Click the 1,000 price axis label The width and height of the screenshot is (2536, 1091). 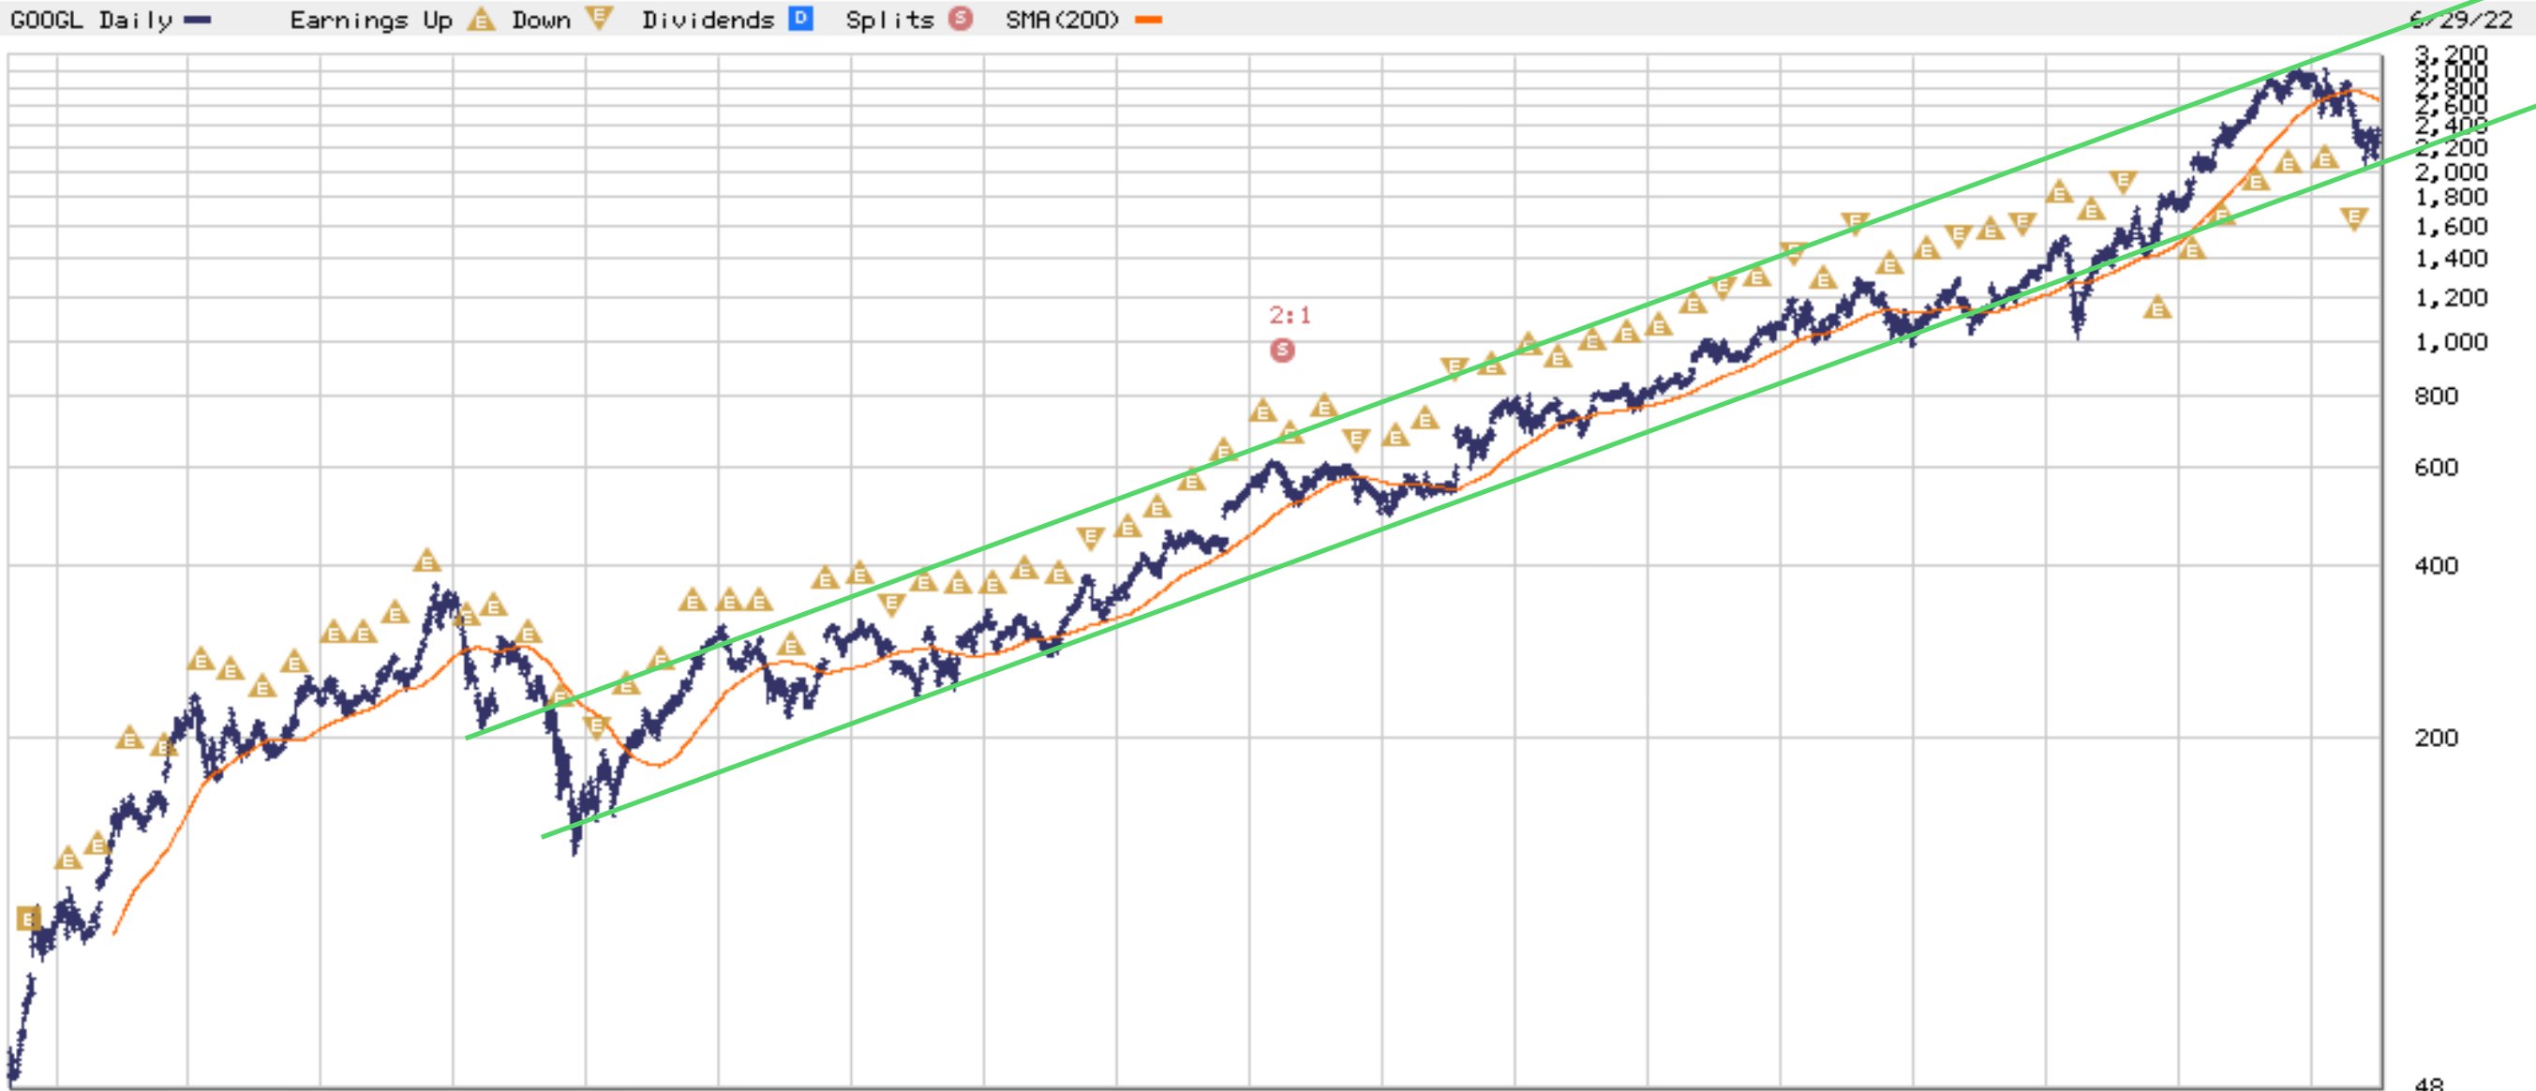[2451, 342]
